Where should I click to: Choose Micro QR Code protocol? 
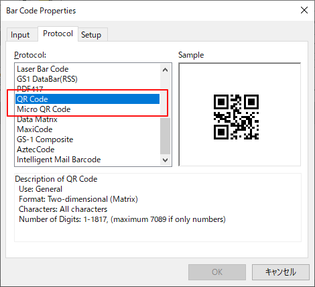(88, 109)
